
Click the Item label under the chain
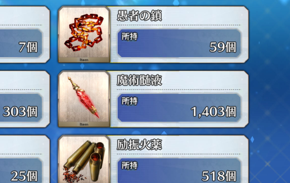point(84,60)
